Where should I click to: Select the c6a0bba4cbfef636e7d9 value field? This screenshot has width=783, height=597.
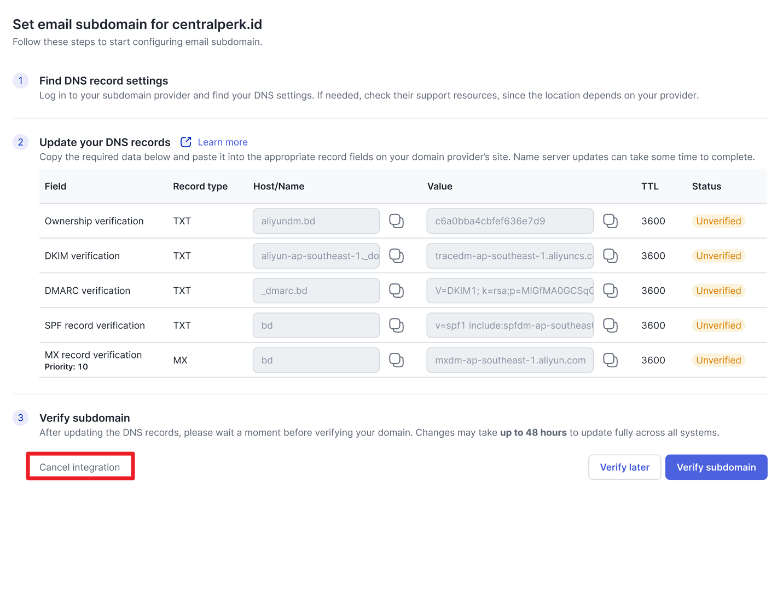click(509, 221)
